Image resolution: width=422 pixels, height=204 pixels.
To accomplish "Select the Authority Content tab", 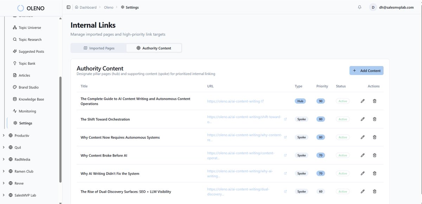I will (154, 48).
